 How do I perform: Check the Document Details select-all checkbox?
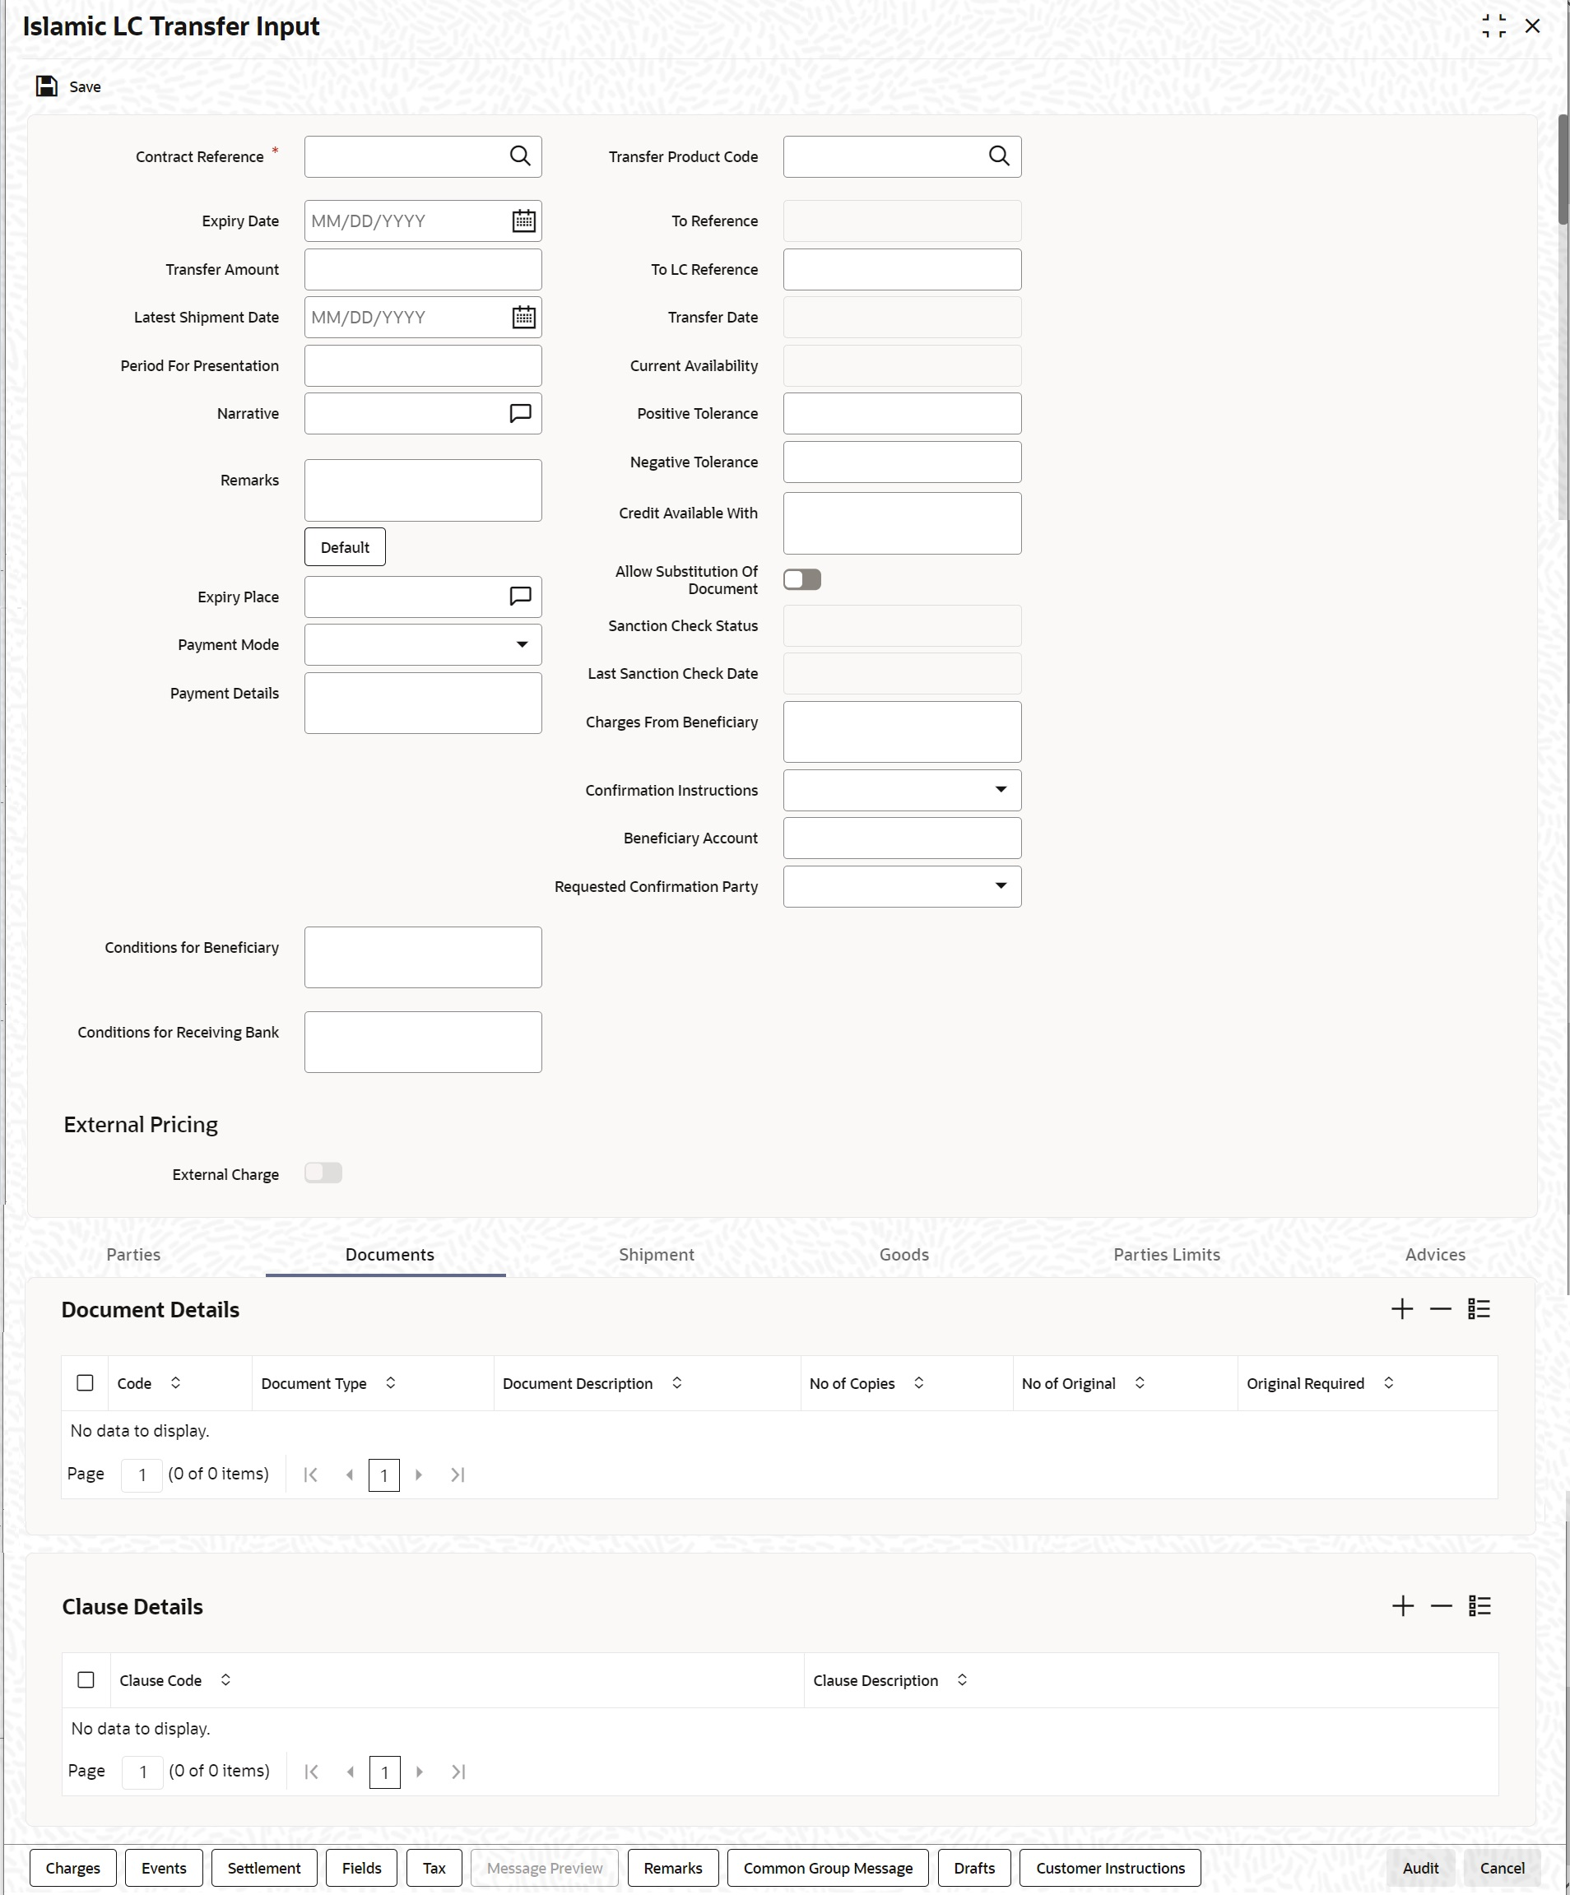pyautogui.click(x=85, y=1383)
